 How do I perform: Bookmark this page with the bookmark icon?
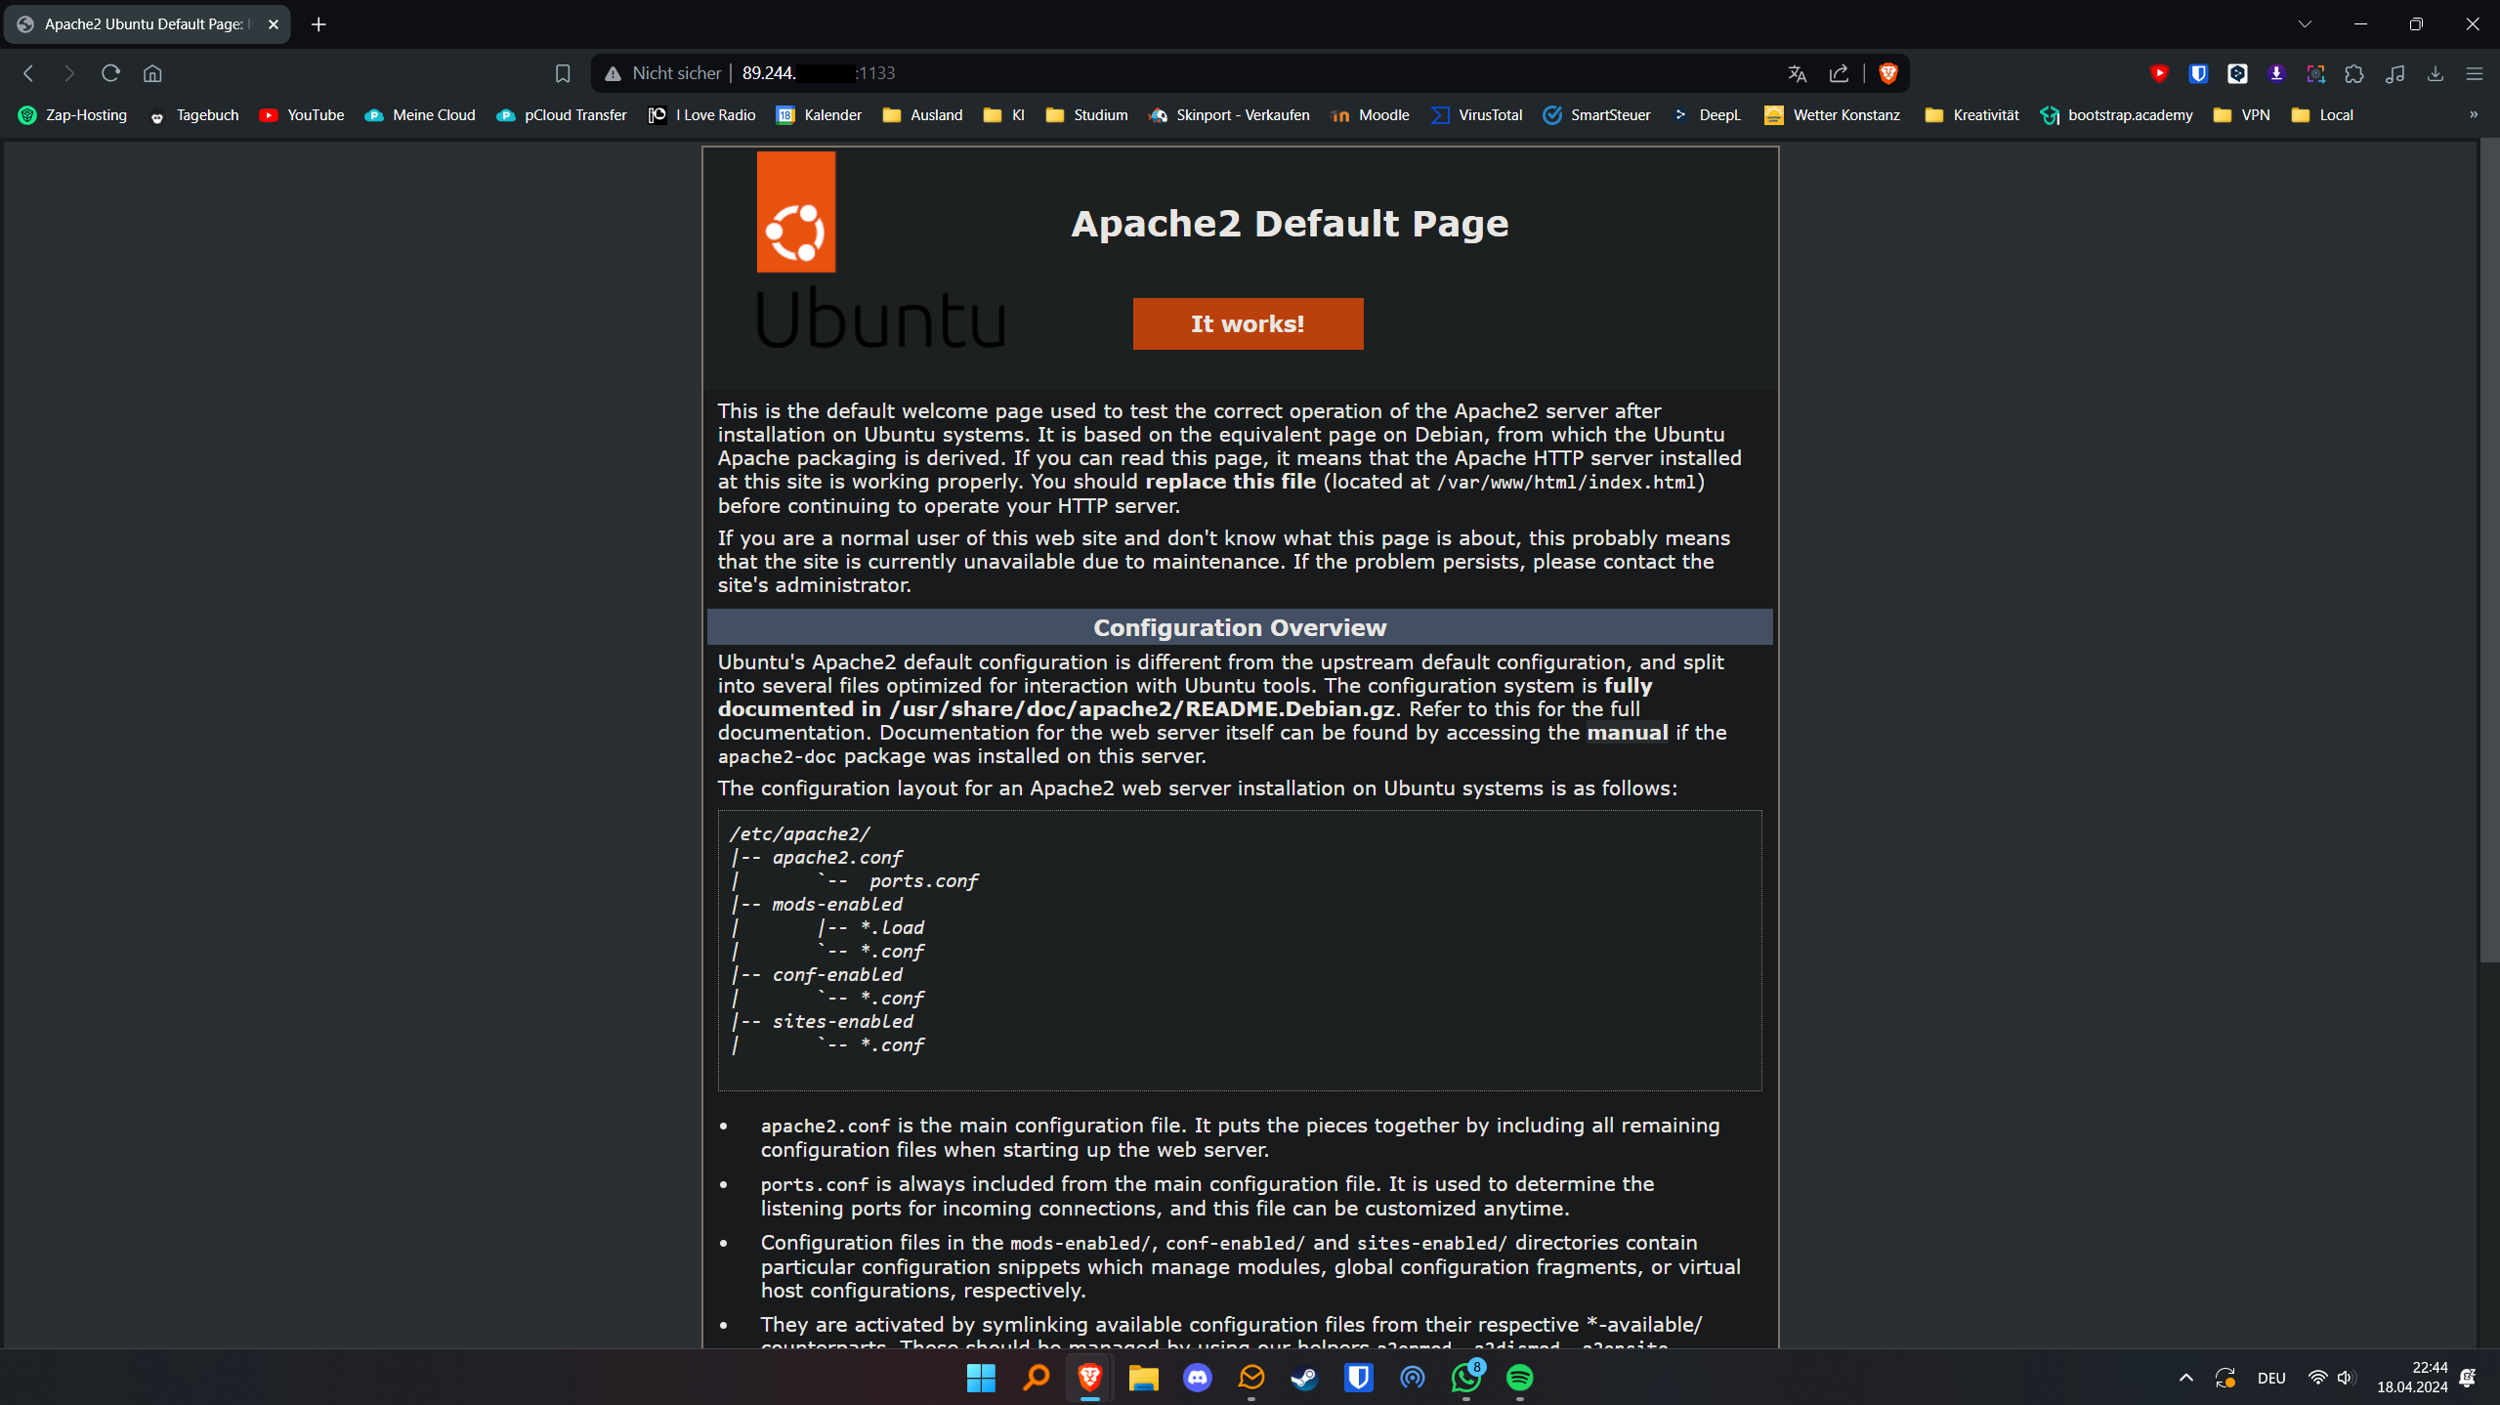(562, 73)
